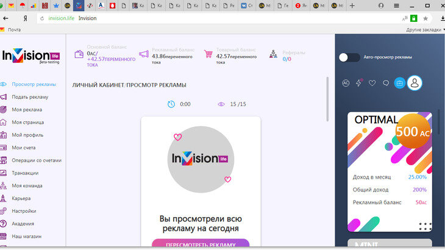Click the 25.00% monthly income value
The height and width of the screenshot is (250, 445).
coord(417,177)
